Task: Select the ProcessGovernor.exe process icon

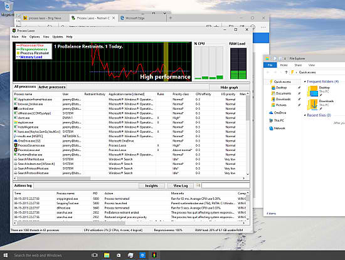Action: (16, 145)
